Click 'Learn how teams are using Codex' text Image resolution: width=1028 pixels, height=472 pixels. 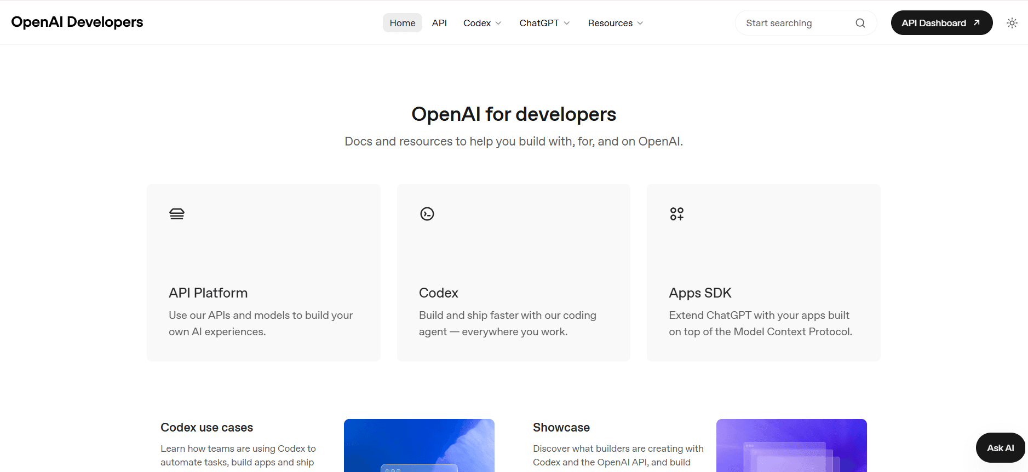pos(238,456)
